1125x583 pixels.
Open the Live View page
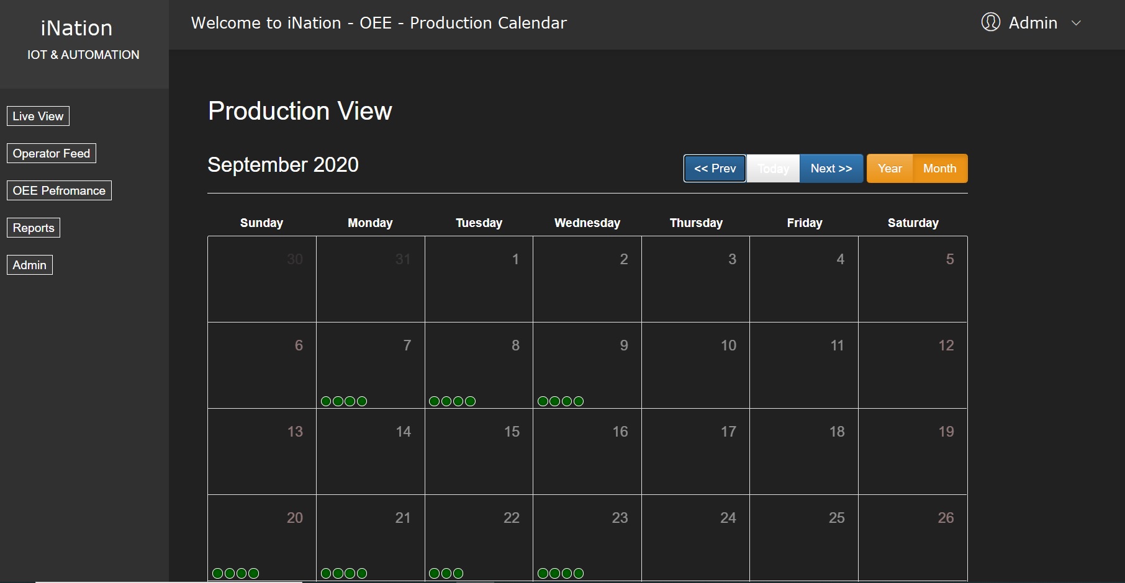38,116
